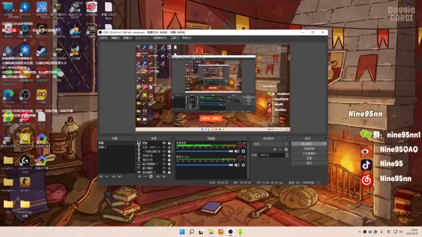Remove the scene transition with the minus icon
Image resolution: width=422 pixels, height=237 pixels.
click(x=280, y=150)
